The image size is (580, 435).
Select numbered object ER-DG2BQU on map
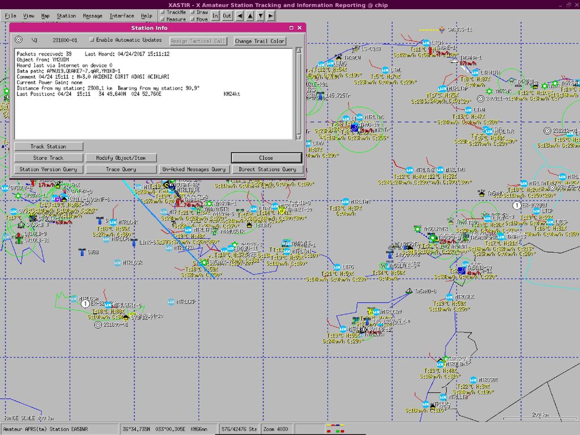pos(517,205)
